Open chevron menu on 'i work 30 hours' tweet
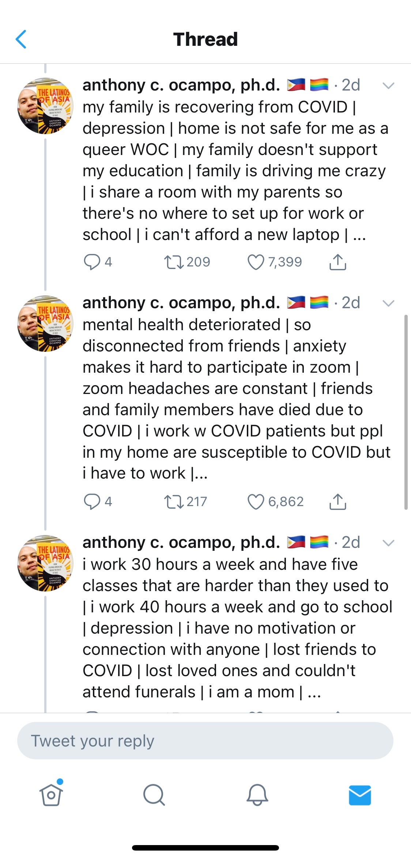411x859 pixels. 388,543
